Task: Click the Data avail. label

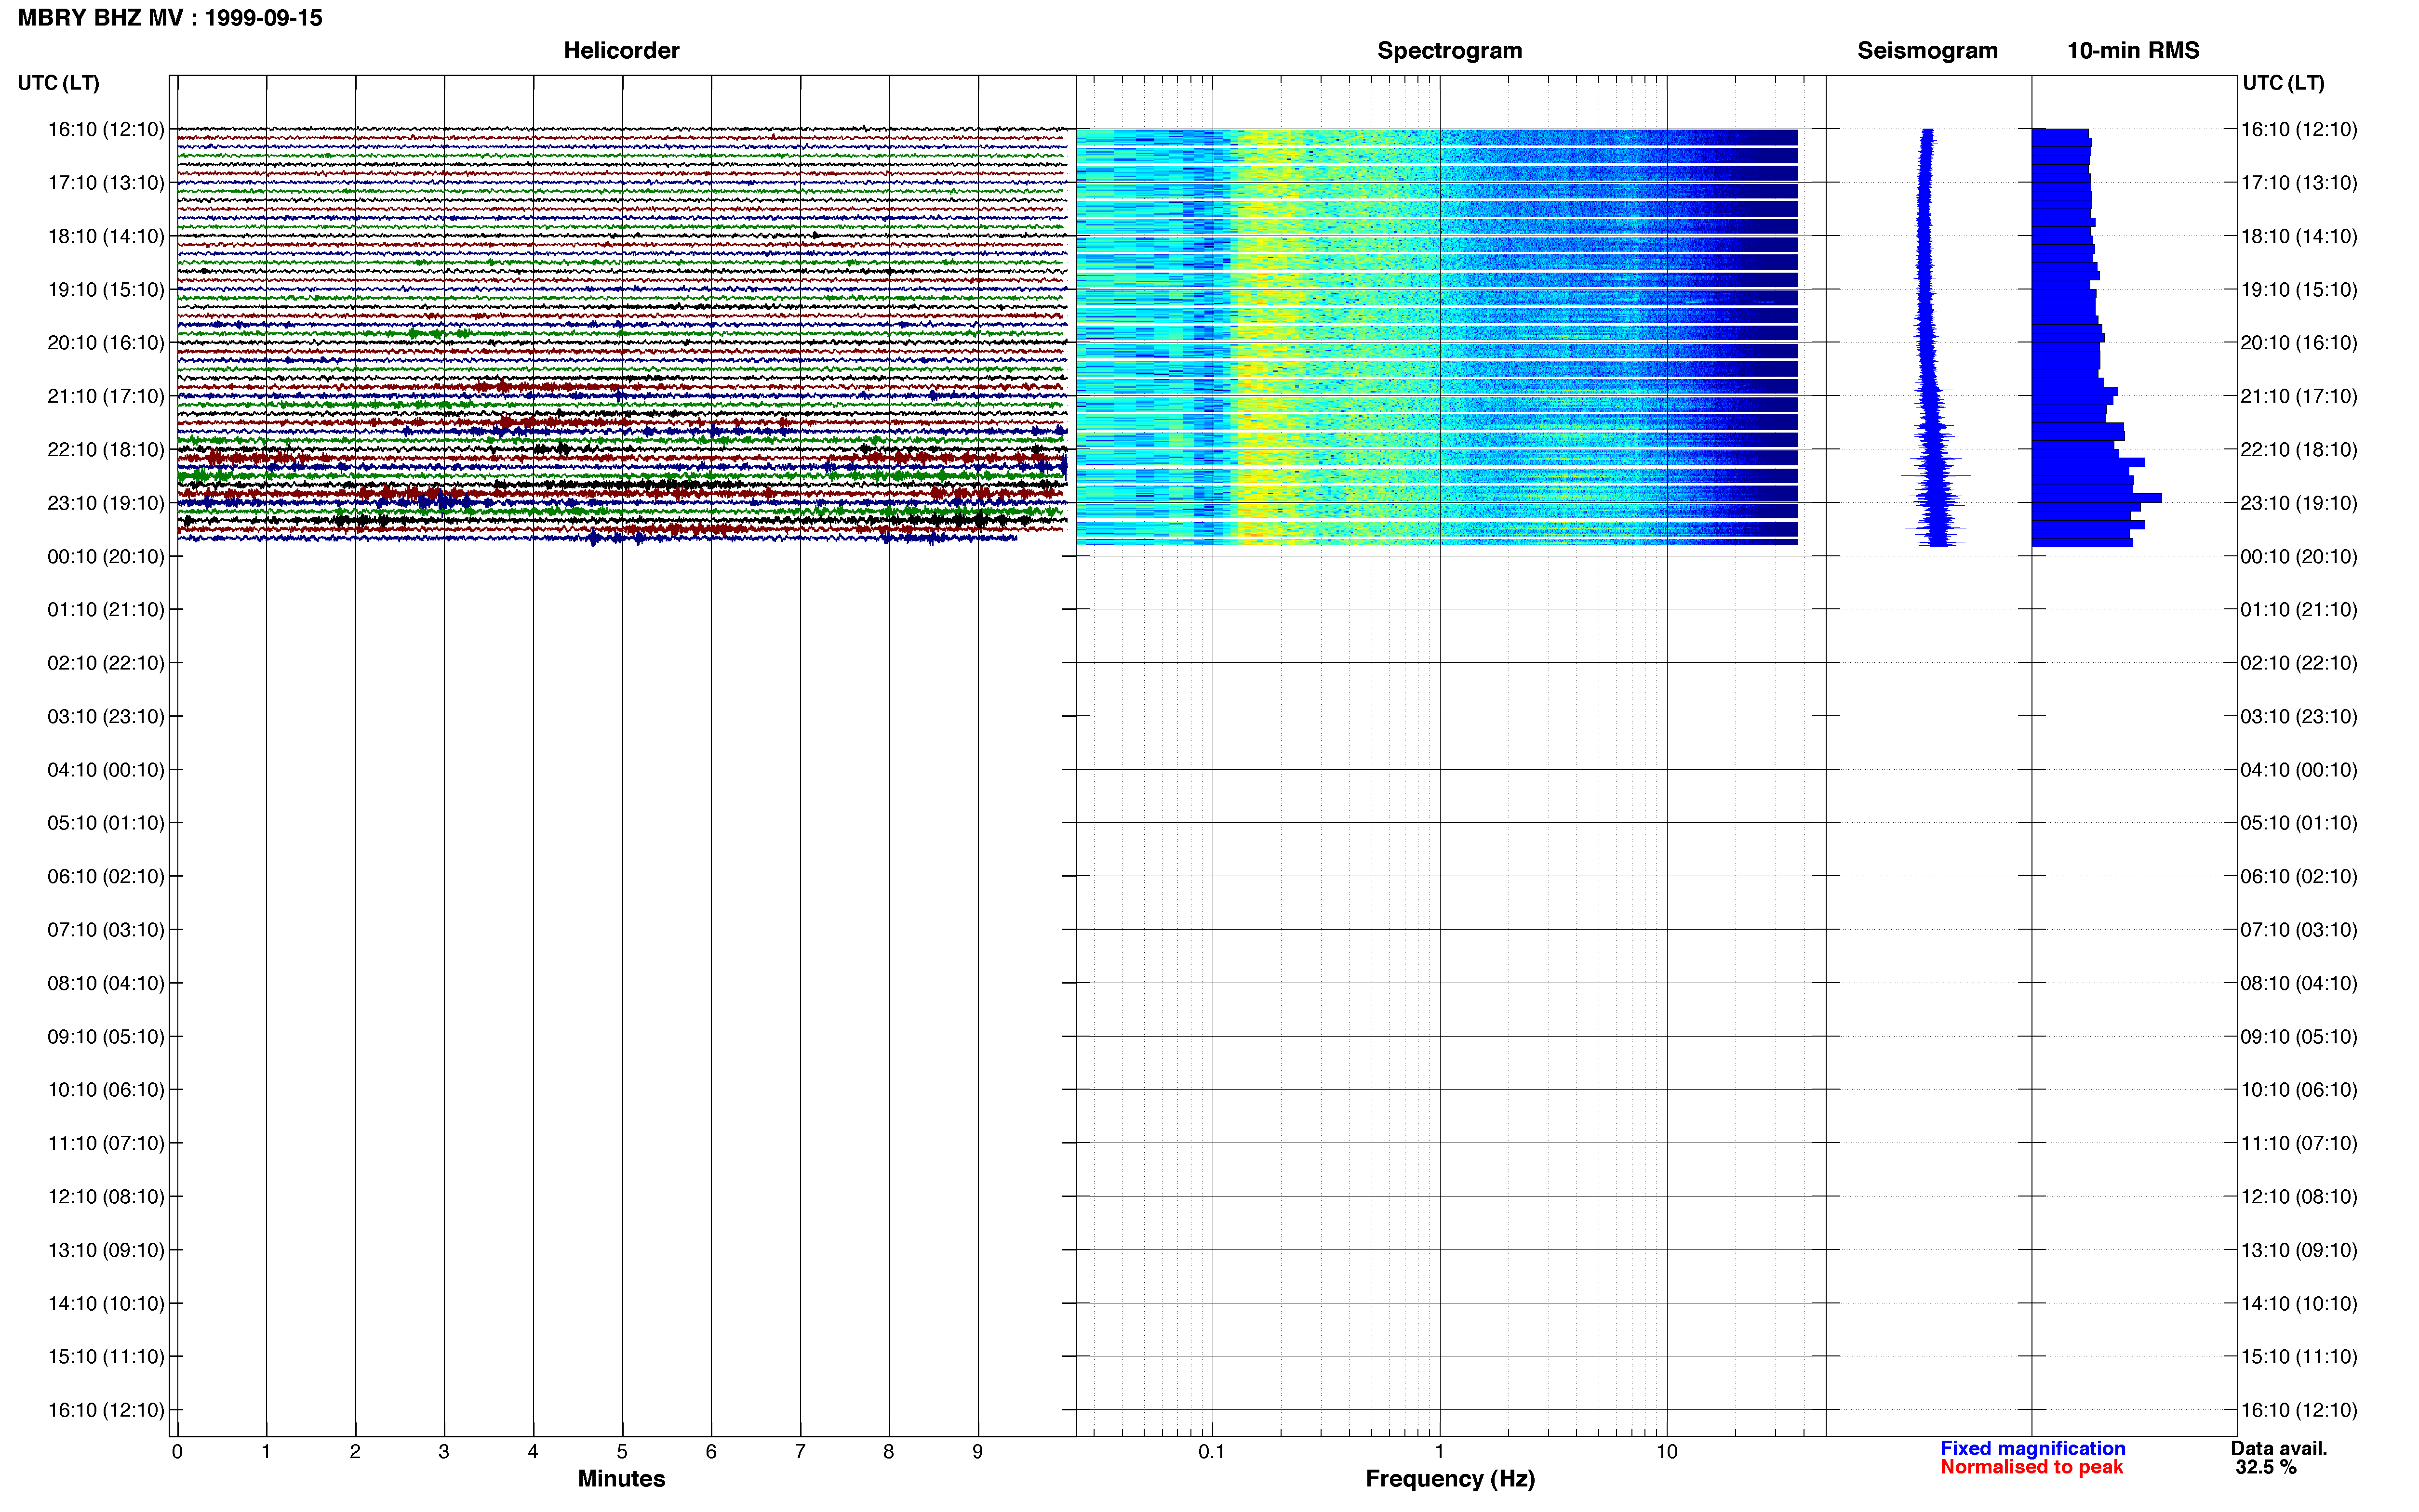Action: (2279, 1448)
